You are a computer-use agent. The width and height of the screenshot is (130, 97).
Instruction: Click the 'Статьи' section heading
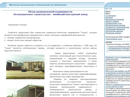109,42
